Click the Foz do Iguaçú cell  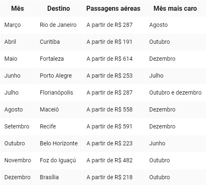(58, 160)
